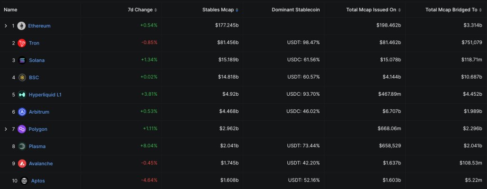Image resolution: width=487 pixels, height=189 pixels.
Task: Click the Name column header
Action: point(10,9)
